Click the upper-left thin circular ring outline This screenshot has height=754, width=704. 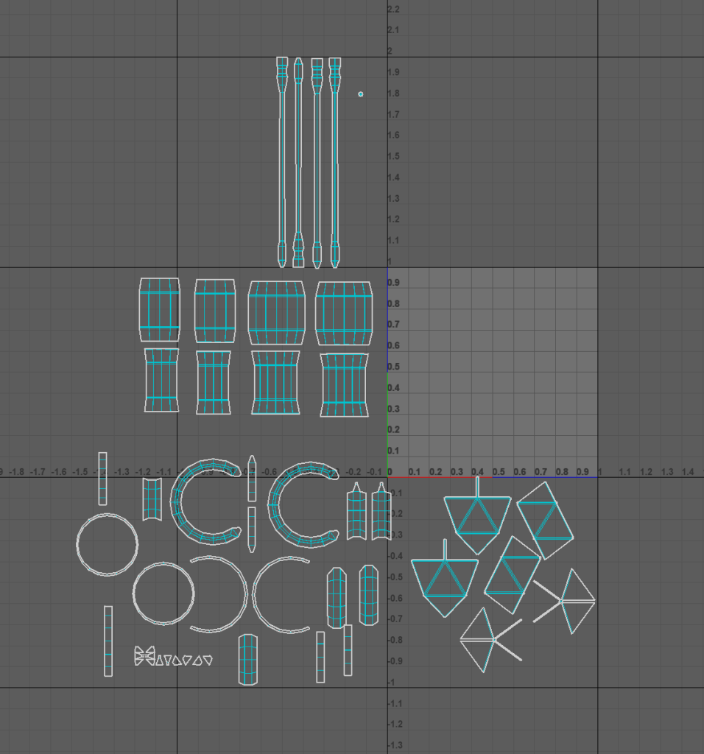(80, 545)
